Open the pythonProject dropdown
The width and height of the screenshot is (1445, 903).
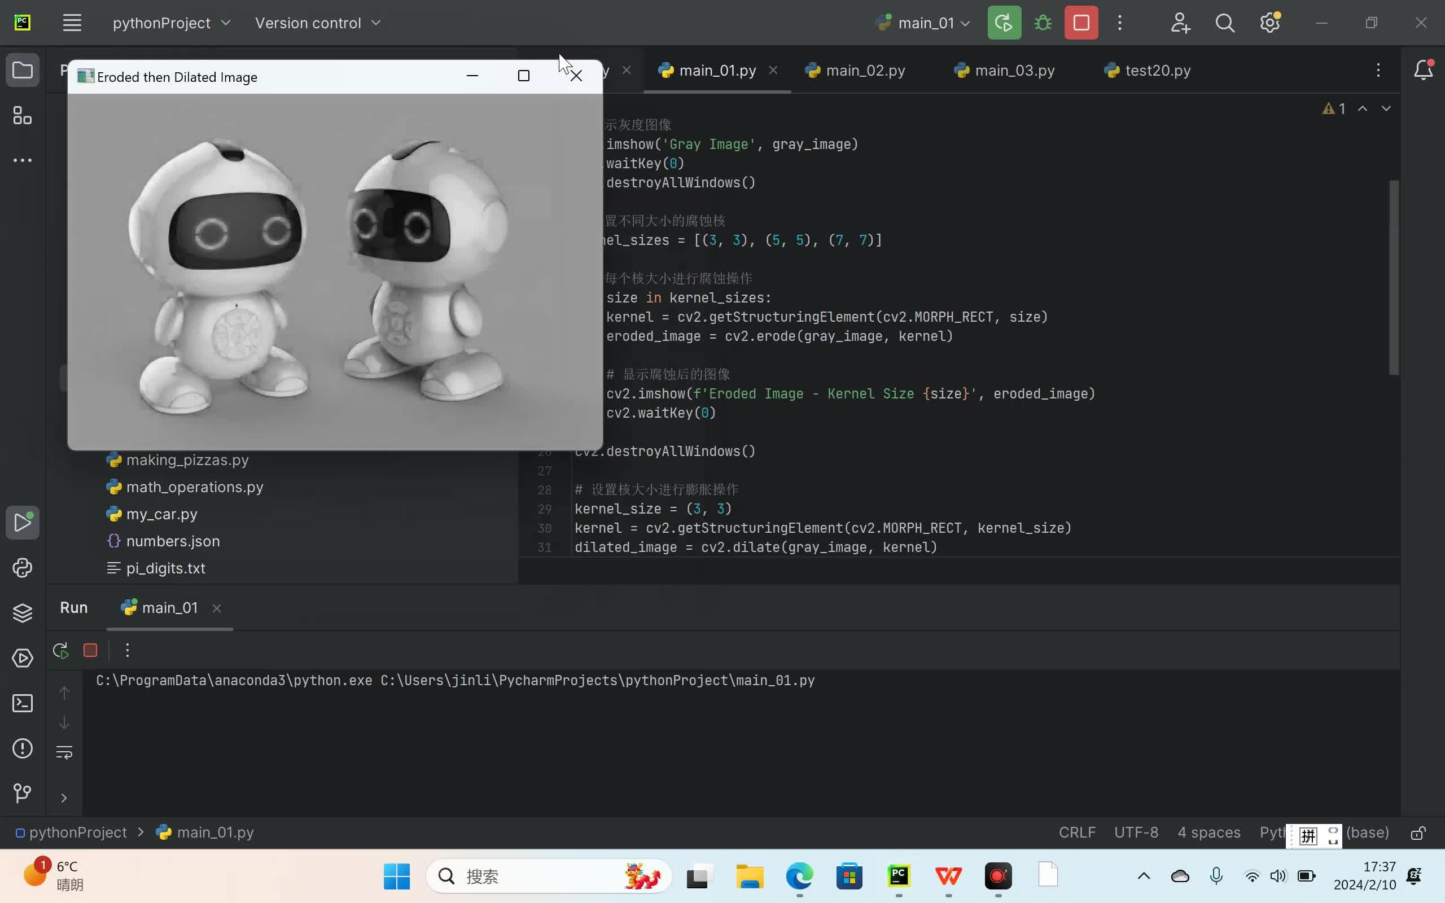point(172,23)
